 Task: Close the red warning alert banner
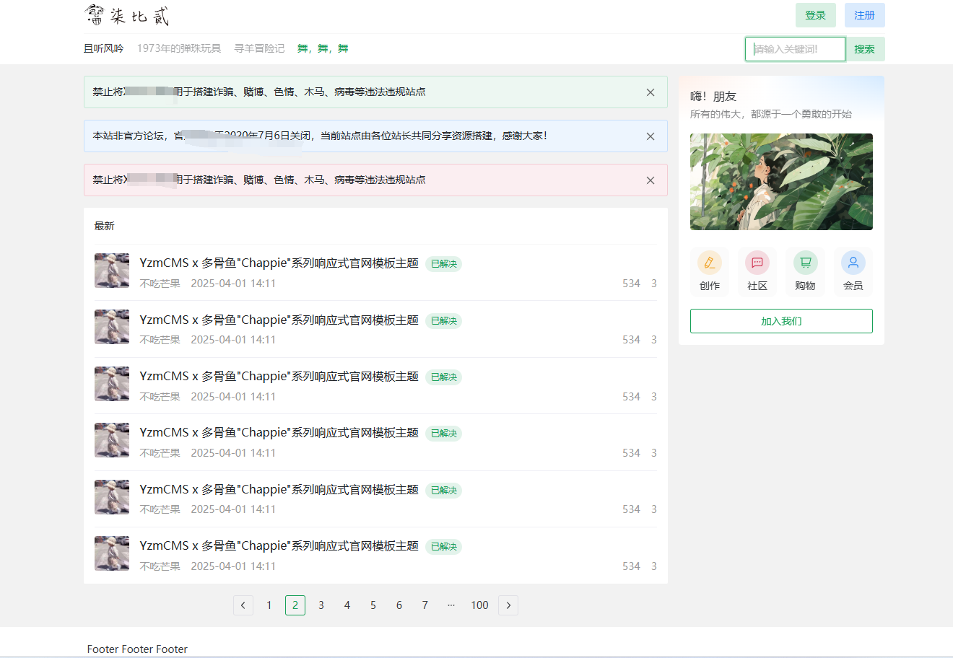click(650, 180)
